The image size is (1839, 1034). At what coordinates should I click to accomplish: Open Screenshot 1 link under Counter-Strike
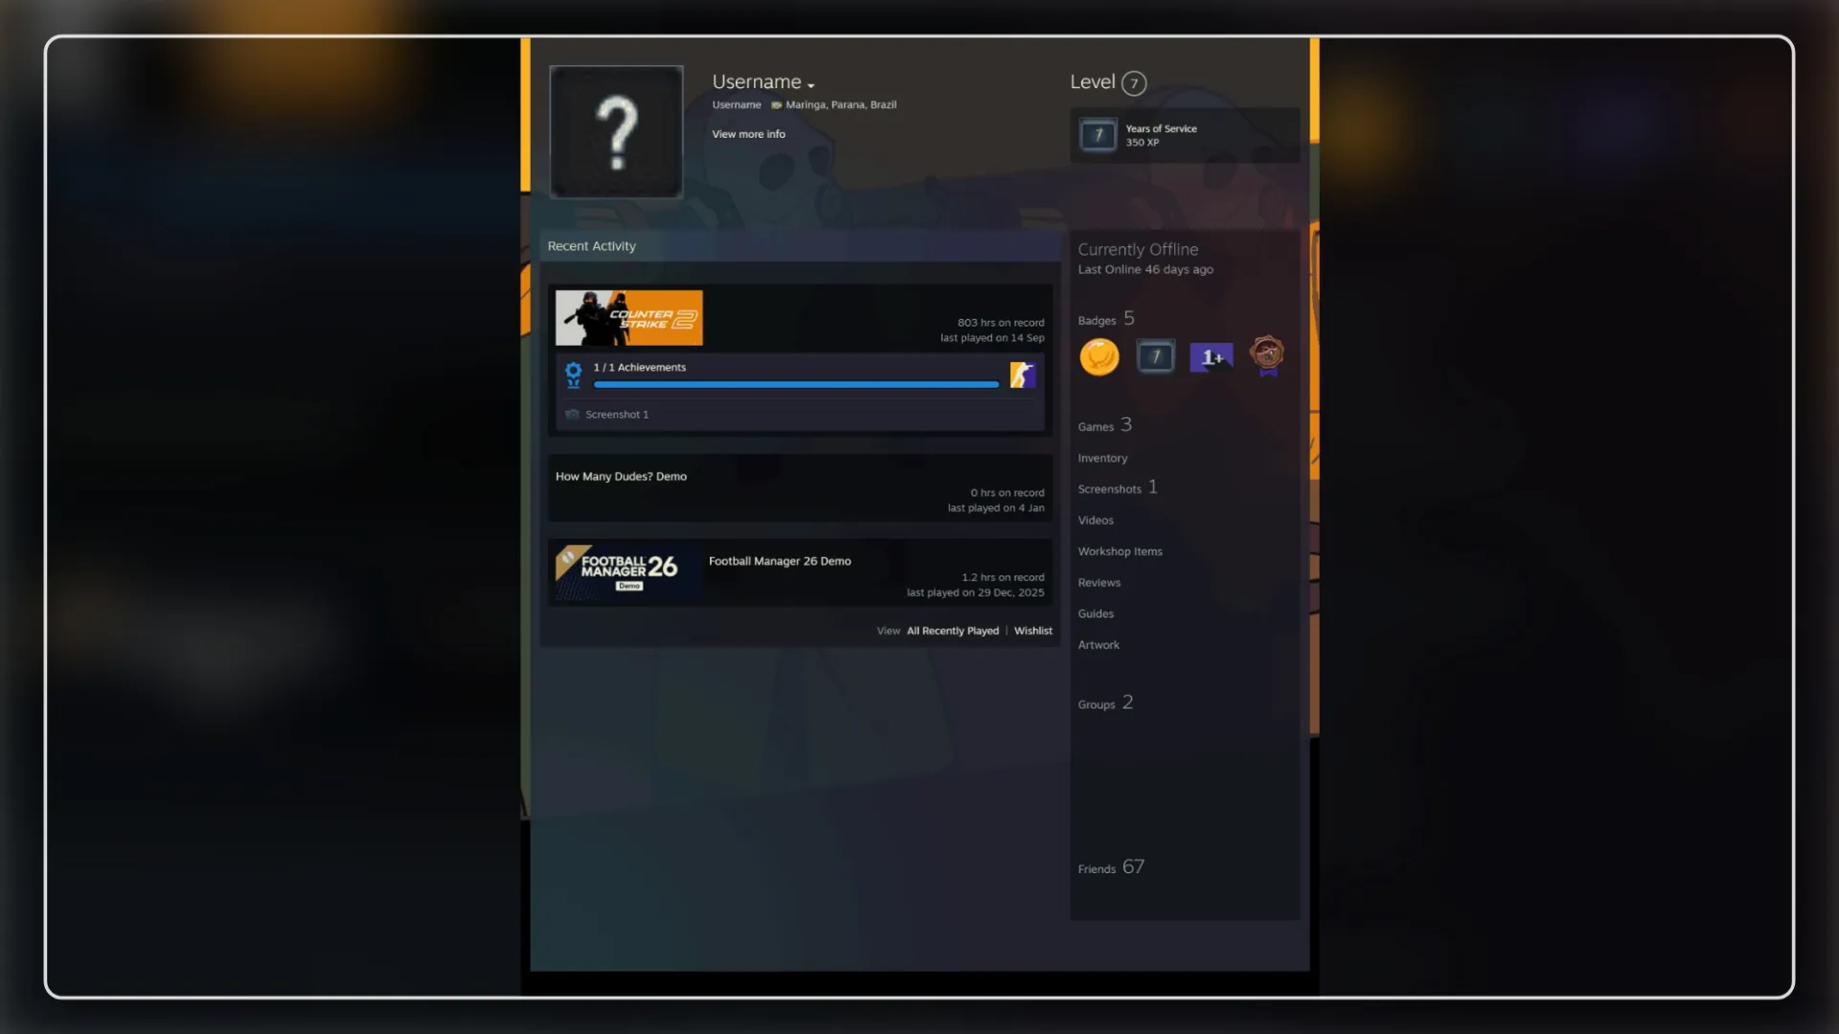617,415
